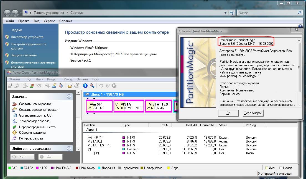Click the red X delete partition toolbar icon
306x179 pixels.
pyautogui.click(x=32, y=86)
